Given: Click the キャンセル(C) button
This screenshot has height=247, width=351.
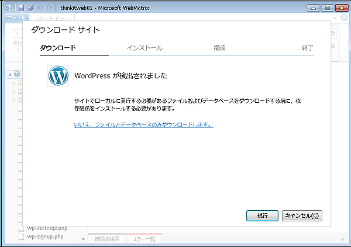Looking at the screenshot, I should pyautogui.click(x=302, y=215).
